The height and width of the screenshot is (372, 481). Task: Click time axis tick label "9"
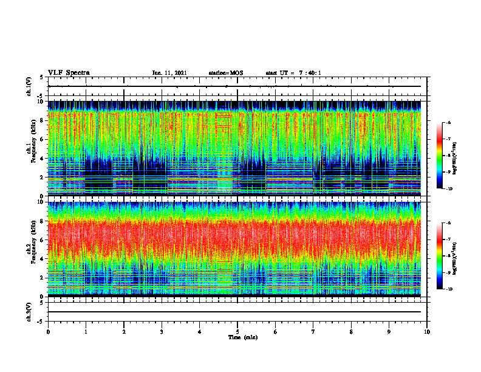[389, 332]
